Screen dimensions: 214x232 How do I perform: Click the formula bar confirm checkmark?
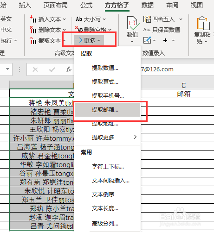[52, 69]
